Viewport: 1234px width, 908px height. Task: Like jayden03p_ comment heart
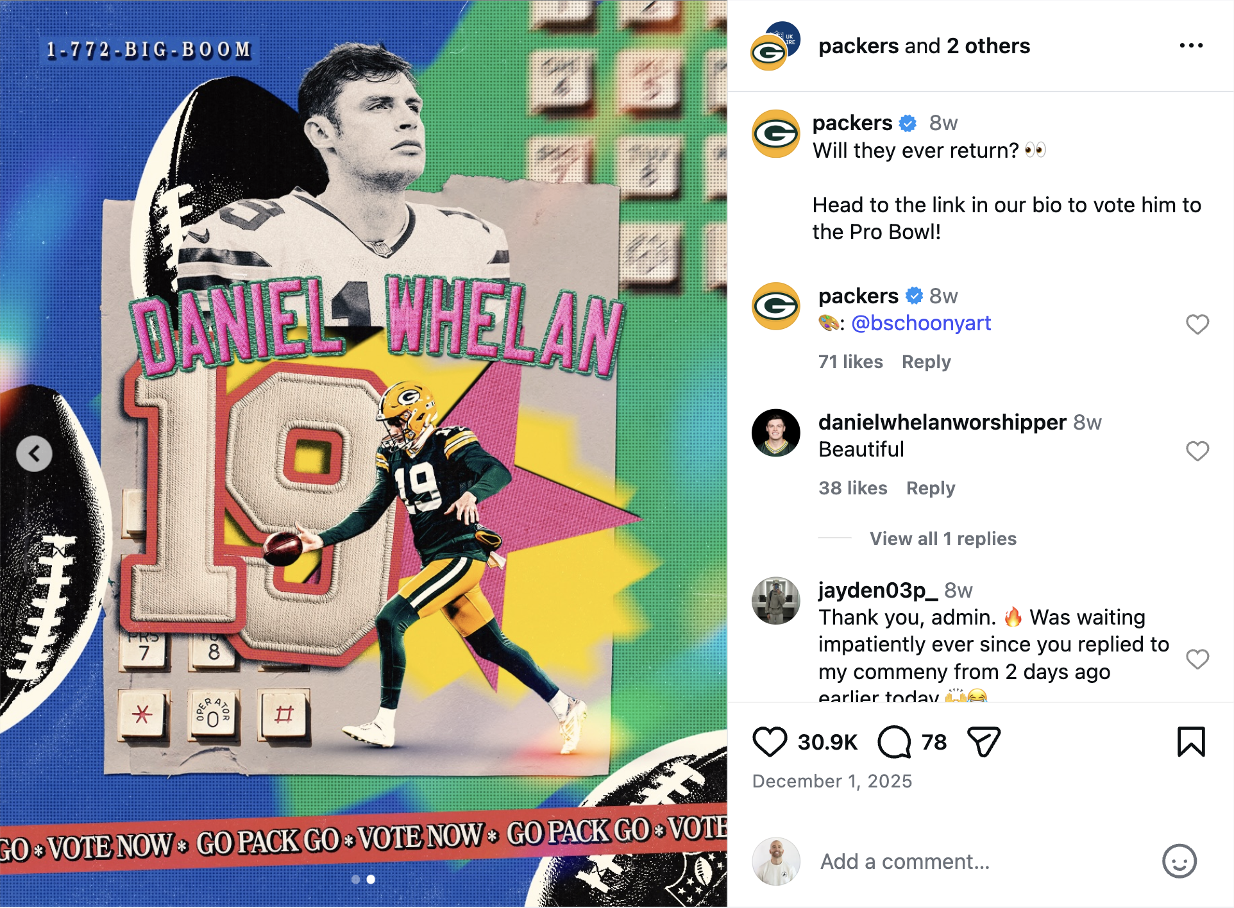(1197, 659)
